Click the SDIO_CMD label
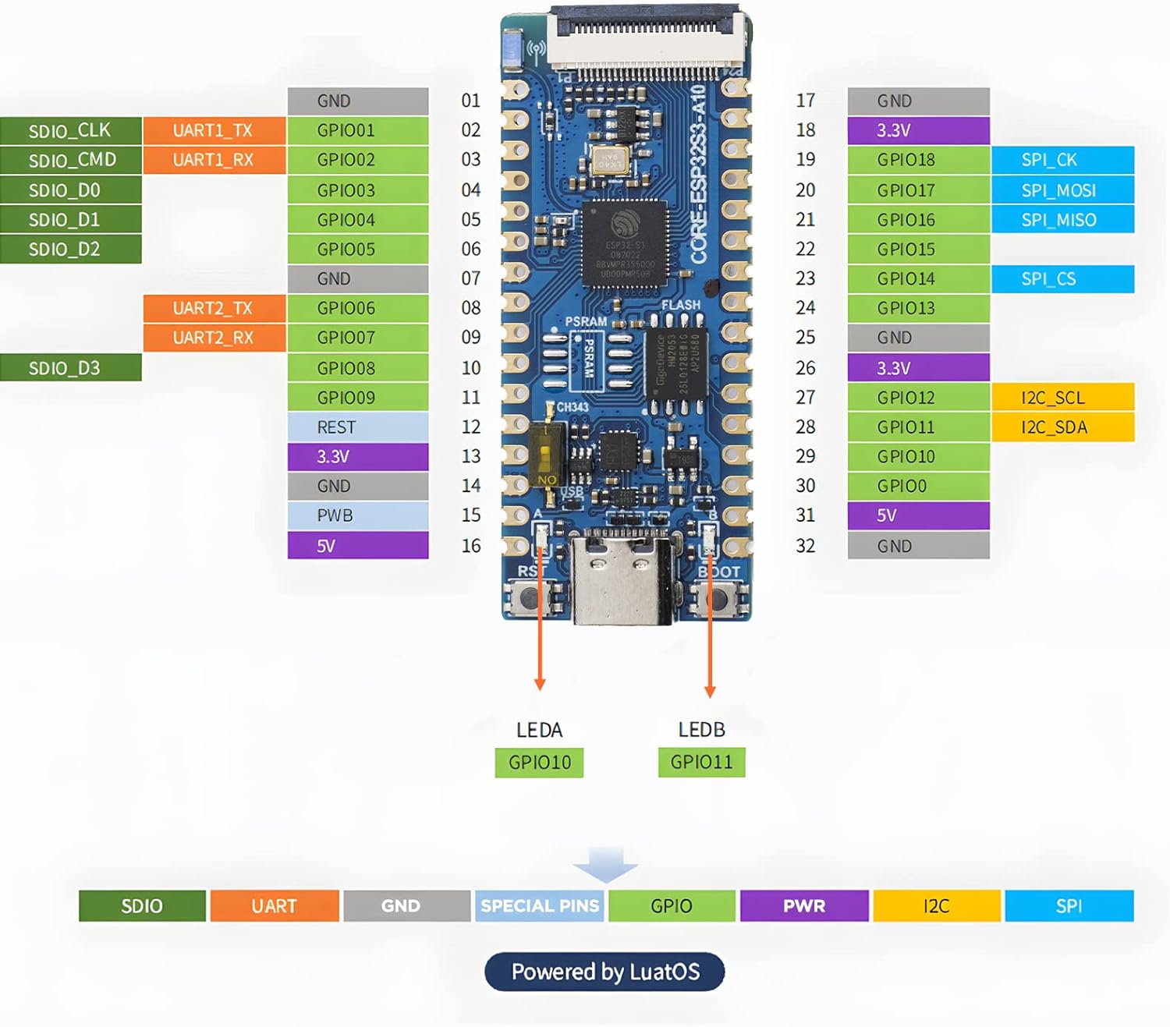 71,160
